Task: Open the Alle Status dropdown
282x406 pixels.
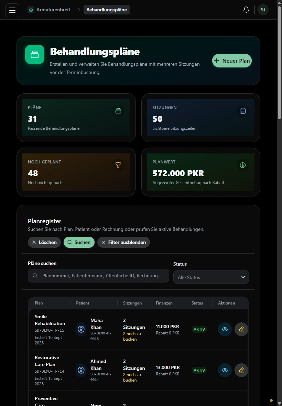Action: (211, 277)
